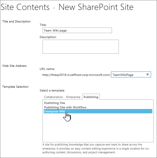157x158 pixels.
Task: Click the Template Selection section label
Action: (x=15, y=87)
